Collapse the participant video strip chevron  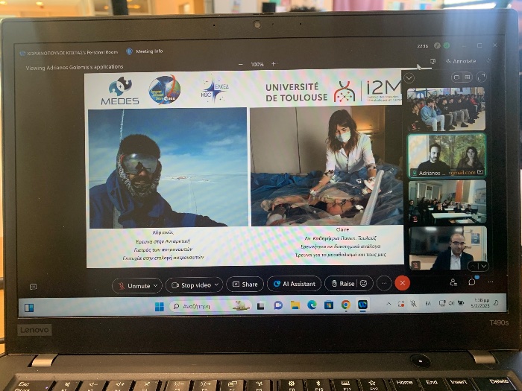click(408, 77)
